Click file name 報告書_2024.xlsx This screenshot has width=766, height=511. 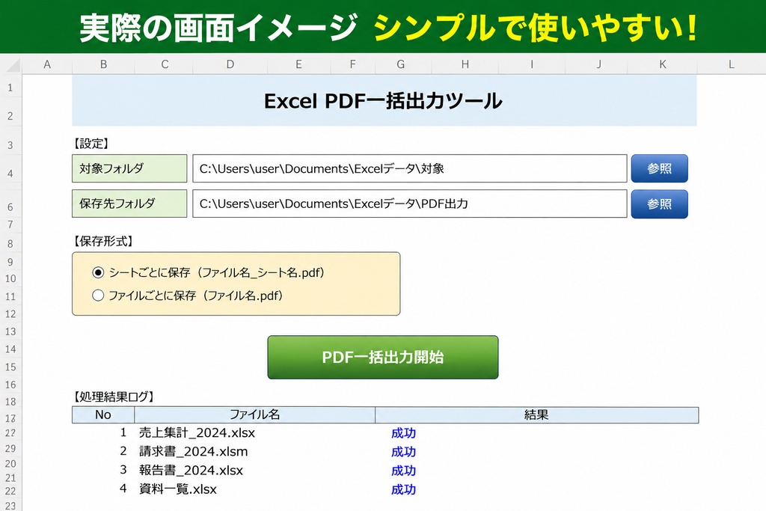(x=191, y=471)
